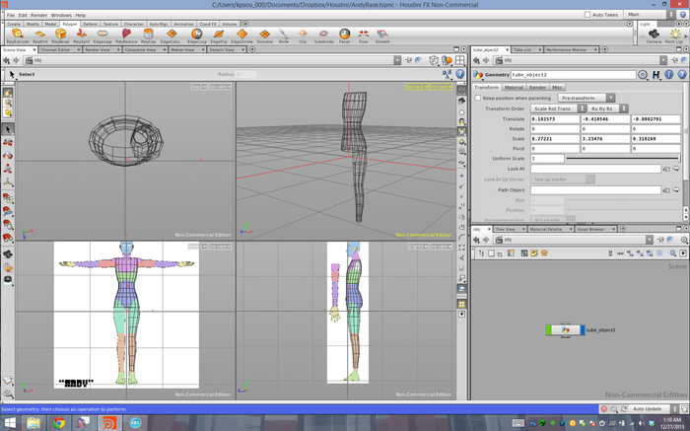Open the Render menu

click(38, 15)
